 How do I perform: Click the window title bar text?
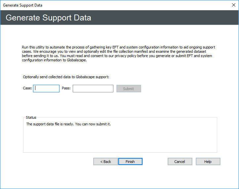click(22, 5)
